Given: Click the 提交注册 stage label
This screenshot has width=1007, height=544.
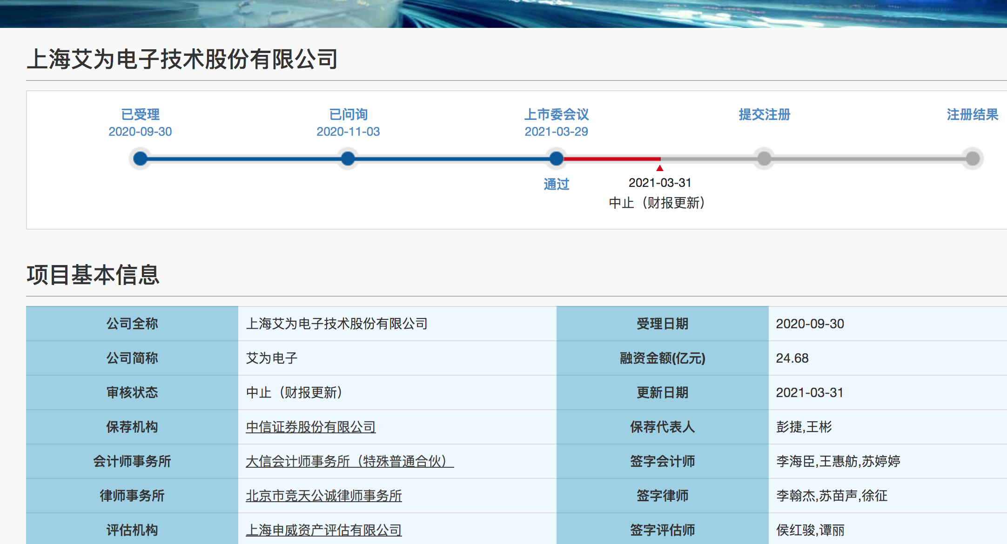Looking at the screenshot, I should [764, 114].
